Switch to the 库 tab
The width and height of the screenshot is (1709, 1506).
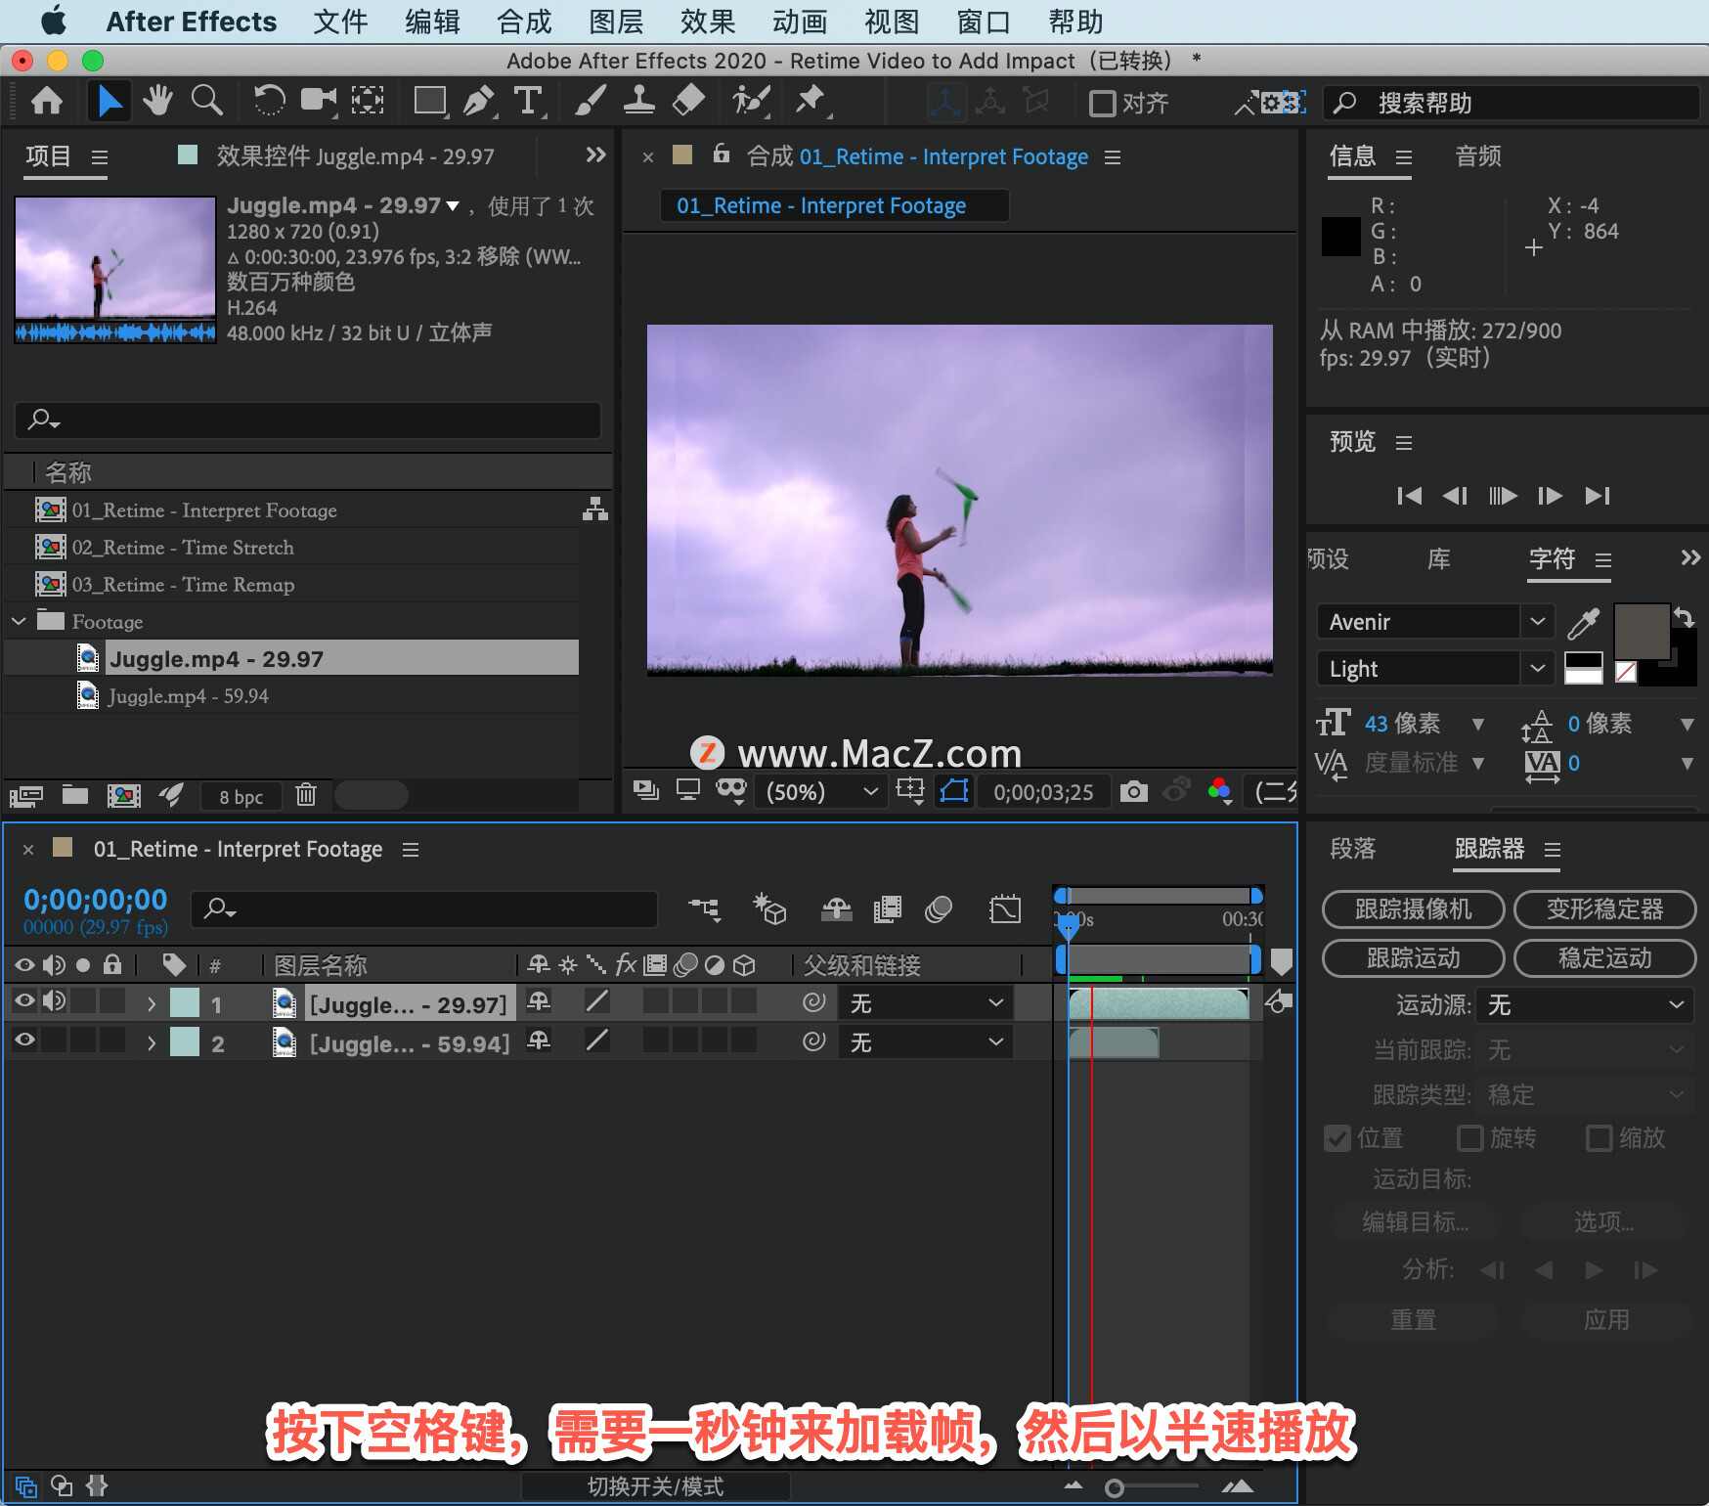[1438, 559]
